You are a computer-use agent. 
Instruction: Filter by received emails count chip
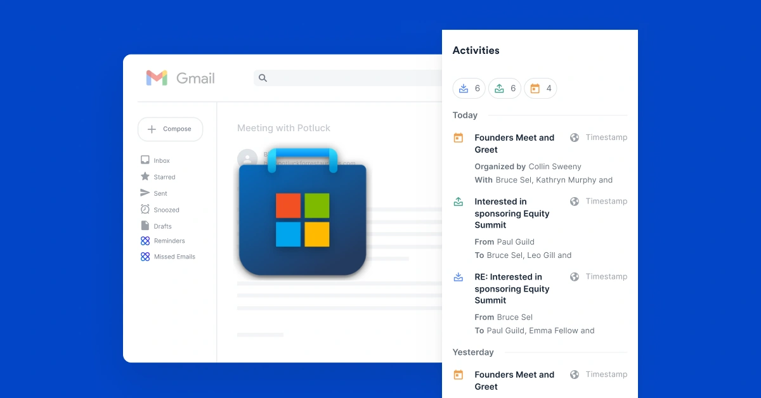(469, 89)
